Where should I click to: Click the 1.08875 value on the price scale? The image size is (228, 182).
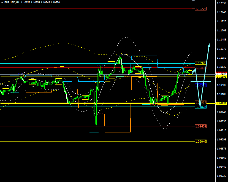pyautogui.click(x=222, y=149)
